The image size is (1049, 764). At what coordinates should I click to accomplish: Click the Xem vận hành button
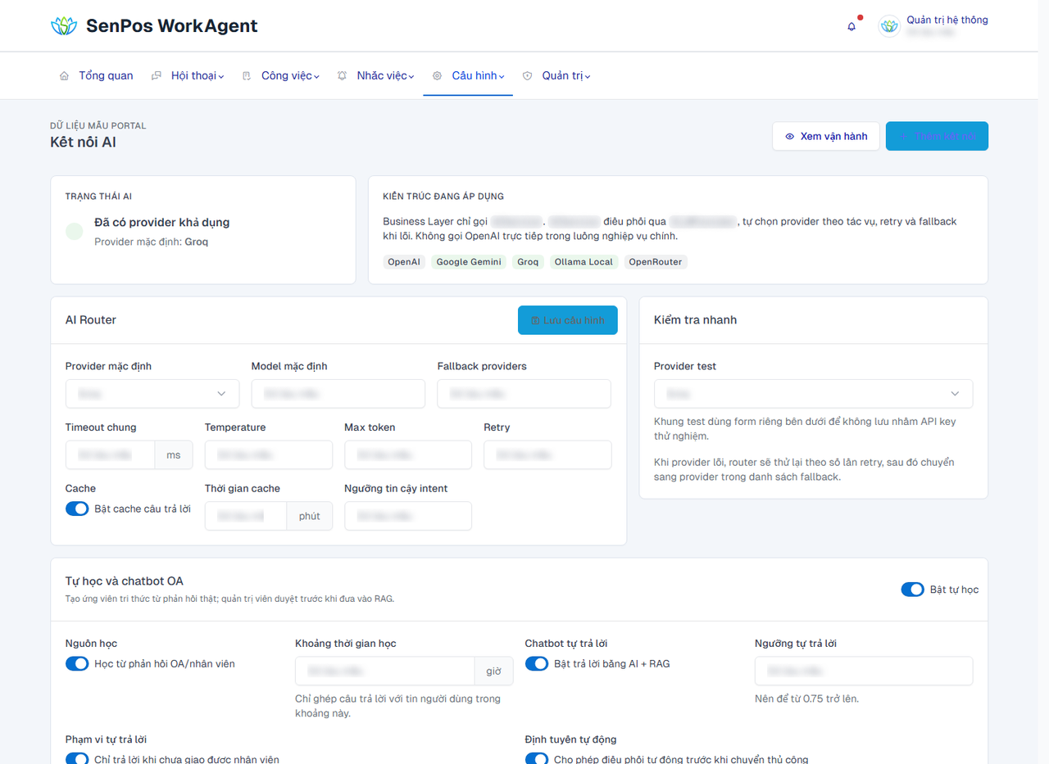point(826,137)
